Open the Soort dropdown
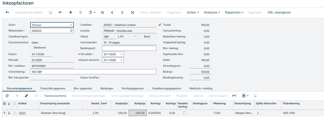Screen dimensions: 324x118 71,25
